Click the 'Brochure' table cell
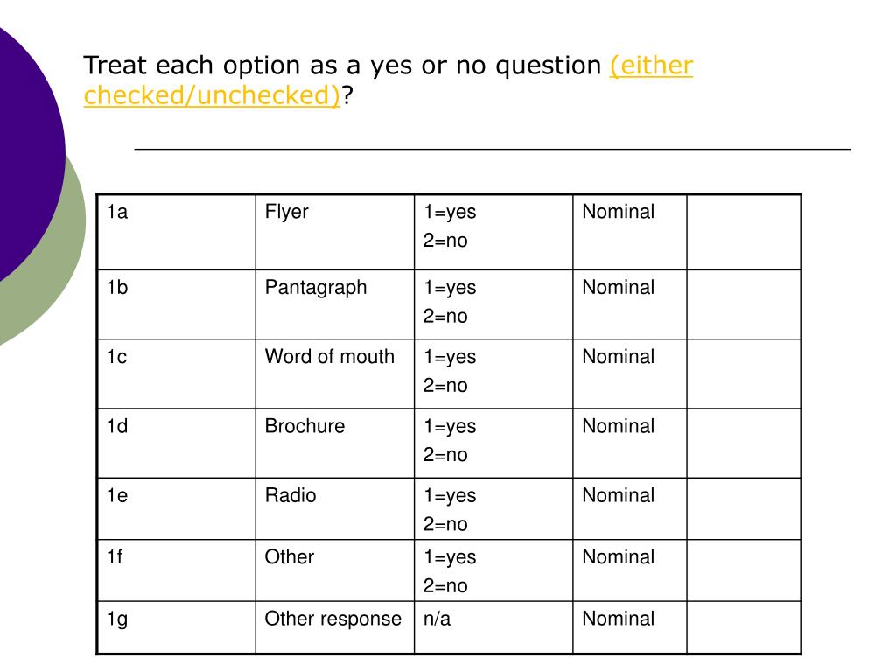Image resolution: width=896 pixels, height=672 pixels. point(335,444)
